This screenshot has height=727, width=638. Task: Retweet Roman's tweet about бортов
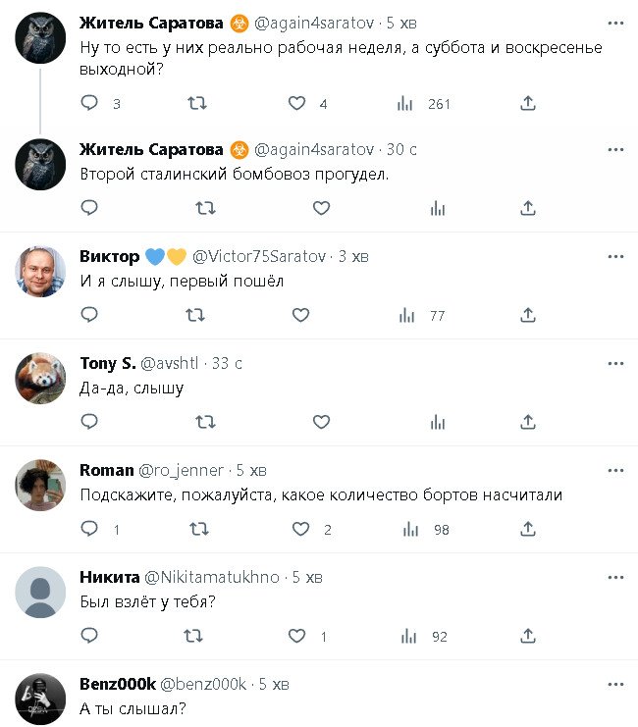196,529
